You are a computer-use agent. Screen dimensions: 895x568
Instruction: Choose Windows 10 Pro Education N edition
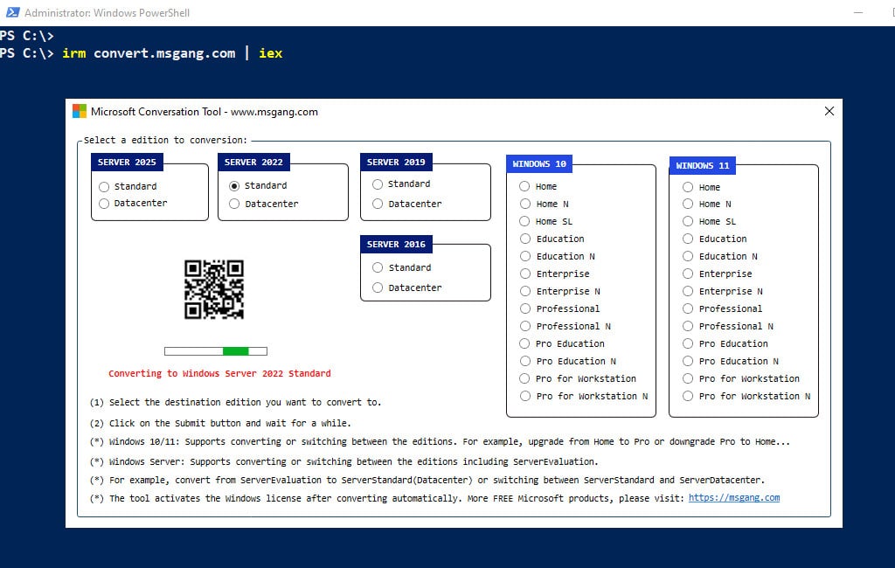click(x=525, y=362)
